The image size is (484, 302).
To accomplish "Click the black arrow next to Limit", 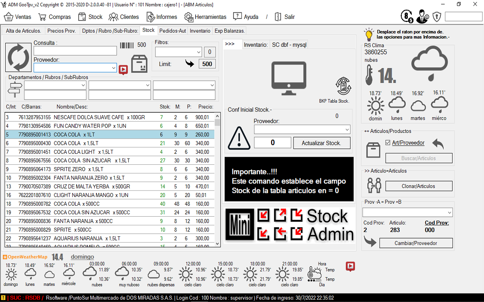I will 190,63.
